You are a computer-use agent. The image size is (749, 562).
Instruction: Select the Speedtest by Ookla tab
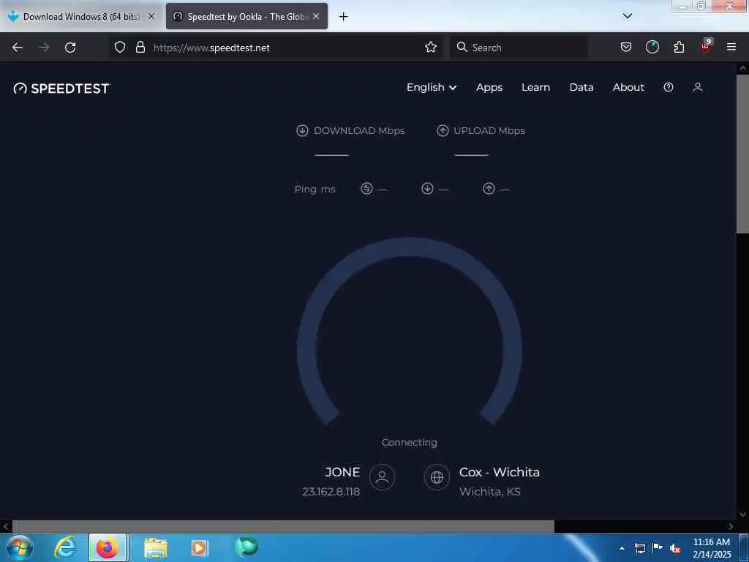tap(246, 17)
